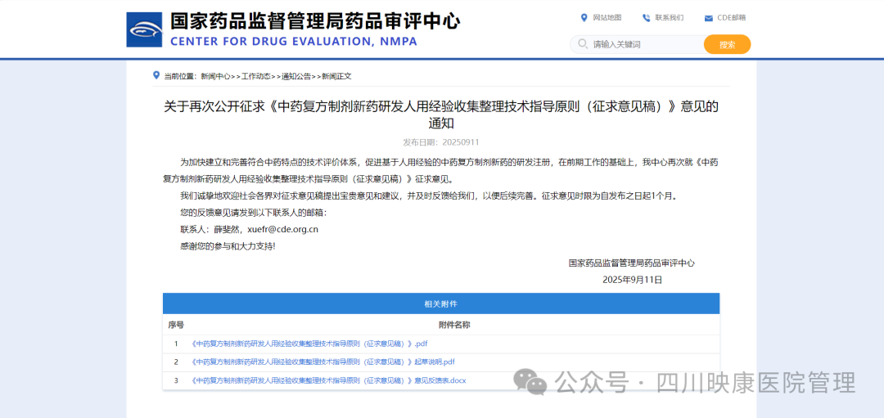Click the 附件名称 column header
Viewport: 884px width, 418px height.
(x=454, y=325)
